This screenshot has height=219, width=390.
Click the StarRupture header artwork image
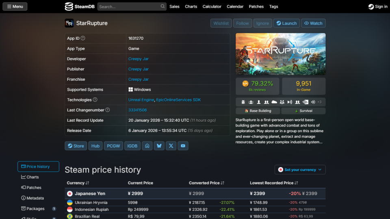[280, 54]
